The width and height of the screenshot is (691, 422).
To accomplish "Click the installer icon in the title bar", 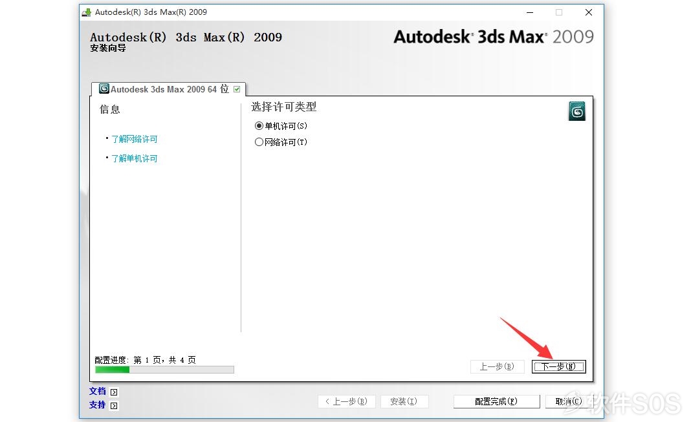I will pyautogui.click(x=87, y=12).
